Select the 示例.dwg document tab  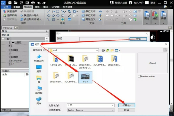(x=8, y=28)
